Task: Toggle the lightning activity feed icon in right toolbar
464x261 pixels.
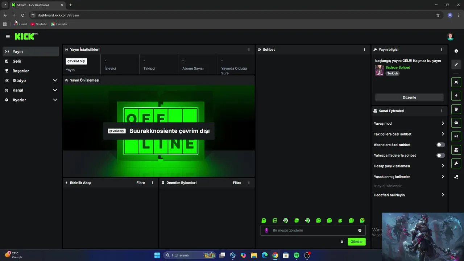Action: click(x=456, y=96)
